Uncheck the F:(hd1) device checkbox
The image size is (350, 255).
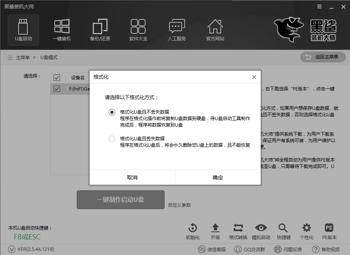(57, 89)
